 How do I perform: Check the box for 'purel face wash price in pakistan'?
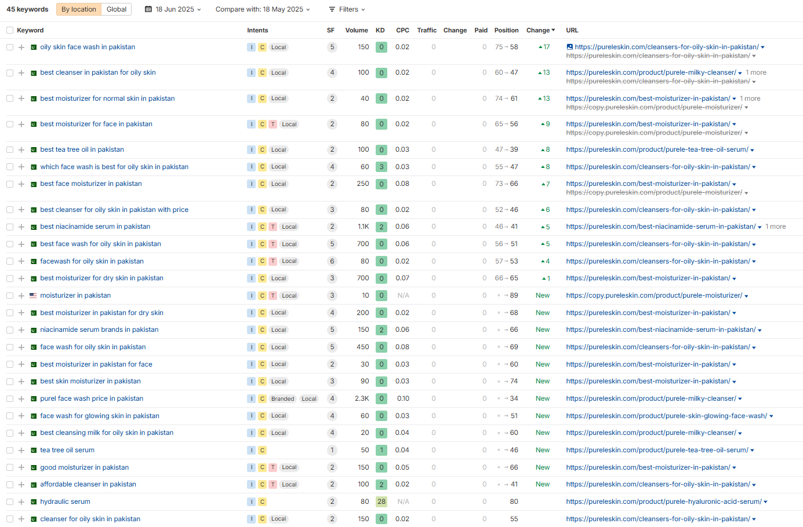tap(10, 399)
